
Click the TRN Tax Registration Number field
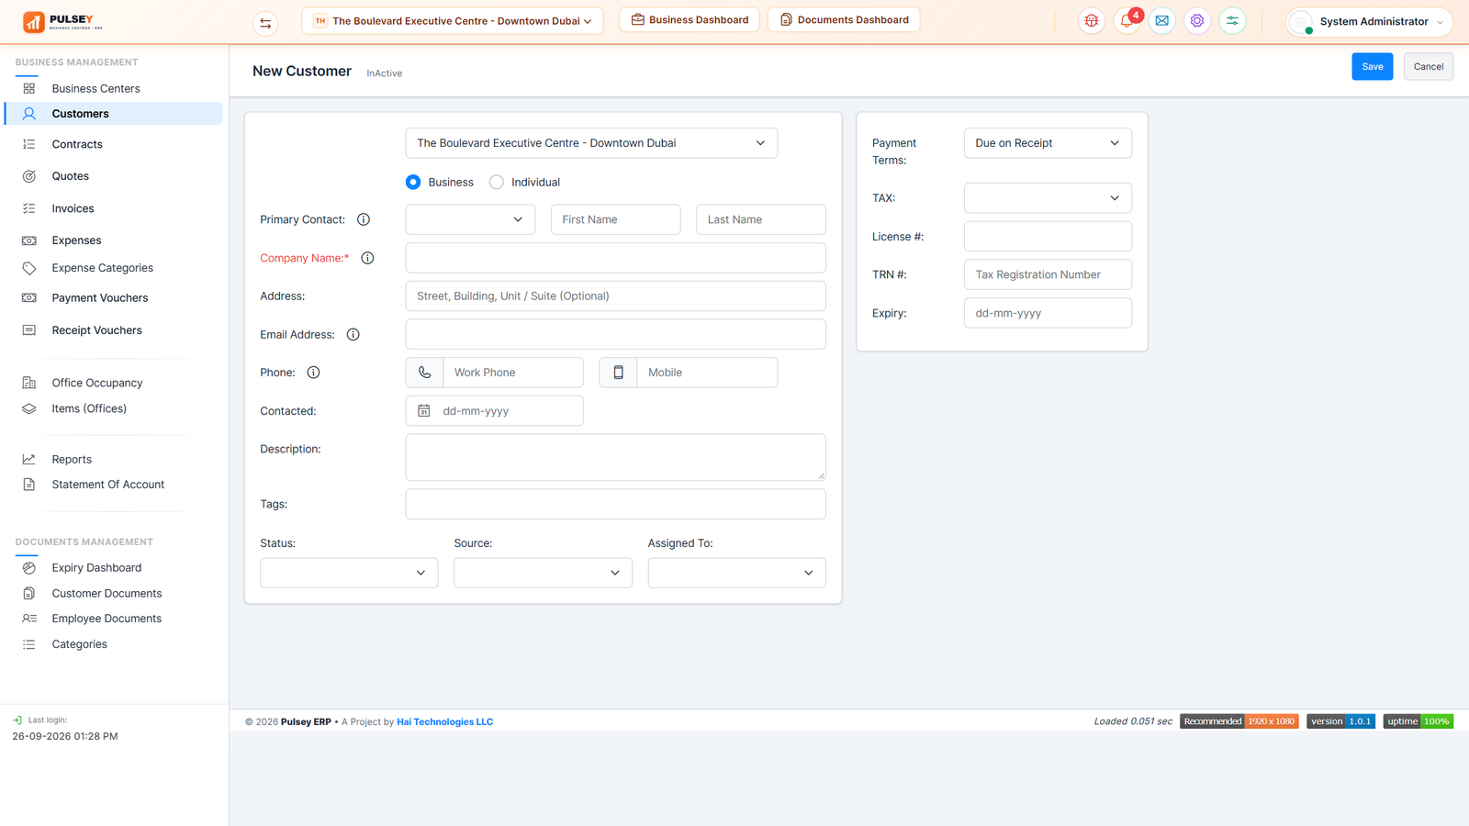[1048, 274]
